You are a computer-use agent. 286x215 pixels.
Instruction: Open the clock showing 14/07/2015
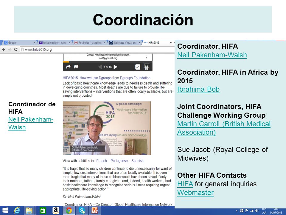tap(276, 211)
